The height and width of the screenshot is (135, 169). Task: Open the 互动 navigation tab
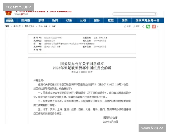[x=83, y=21]
